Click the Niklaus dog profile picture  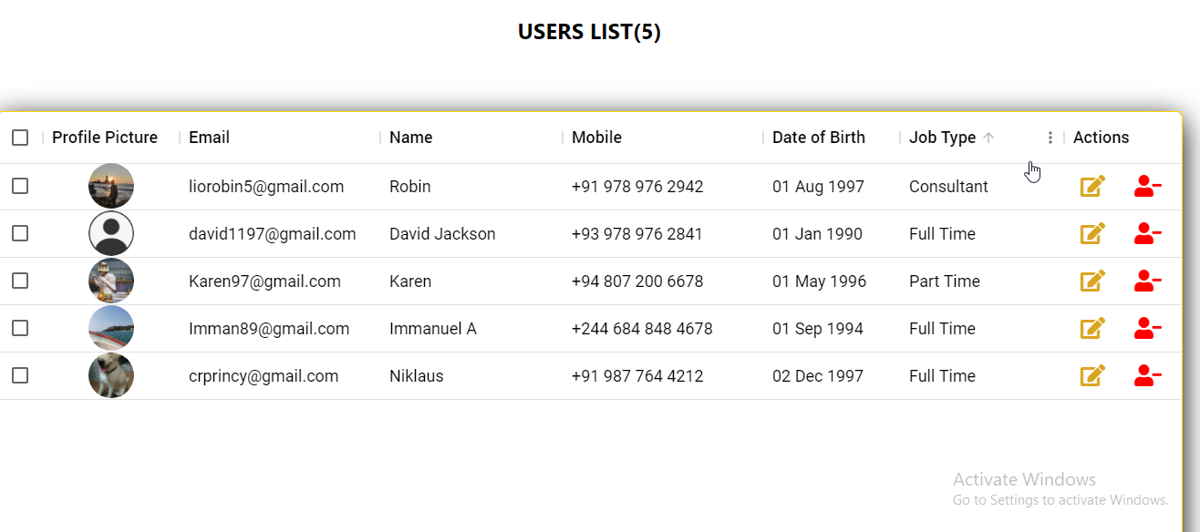pos(111,375)
